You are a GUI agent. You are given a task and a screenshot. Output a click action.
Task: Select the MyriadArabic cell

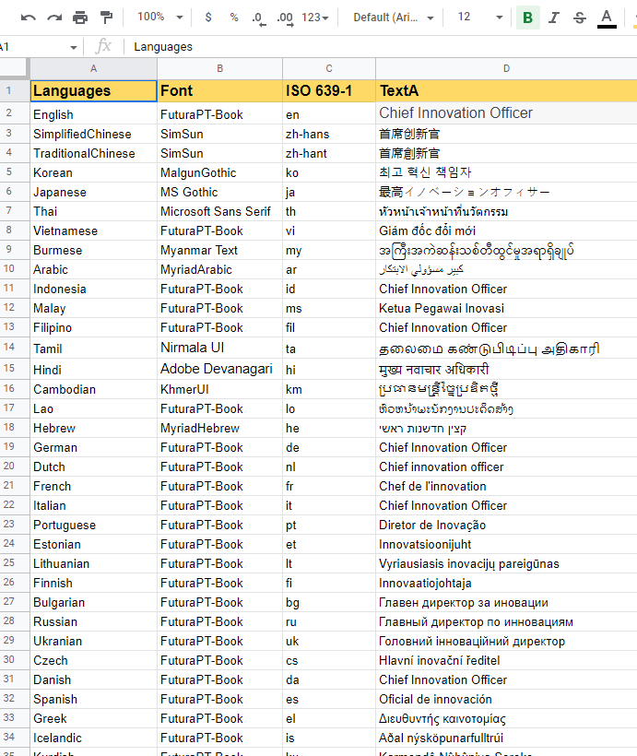(x=220, y=269)
